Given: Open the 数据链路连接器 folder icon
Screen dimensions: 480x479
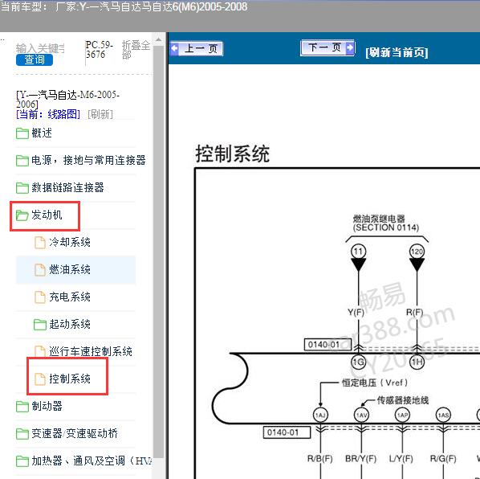Looking at the screenshot, I should 22,187.
